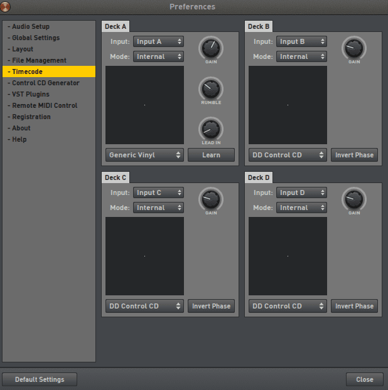Go to VST Plugins in sidebar
This screenshot has width=388, height=390.
[x=30, y=94]
